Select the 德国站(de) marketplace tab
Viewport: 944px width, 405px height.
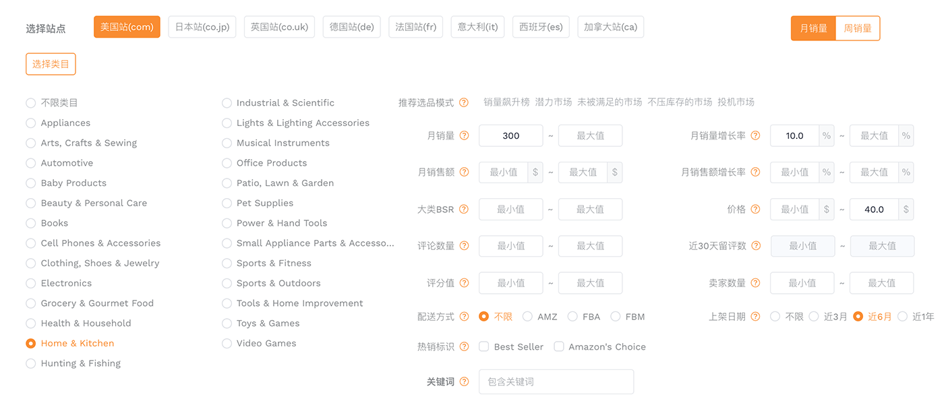[x=351, y=27]
